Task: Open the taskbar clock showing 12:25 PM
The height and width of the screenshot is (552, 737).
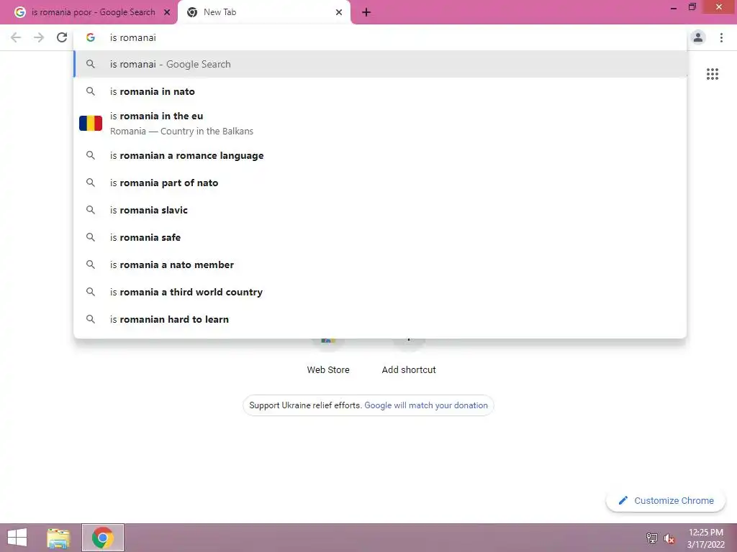Action: [x=705, y=538]
